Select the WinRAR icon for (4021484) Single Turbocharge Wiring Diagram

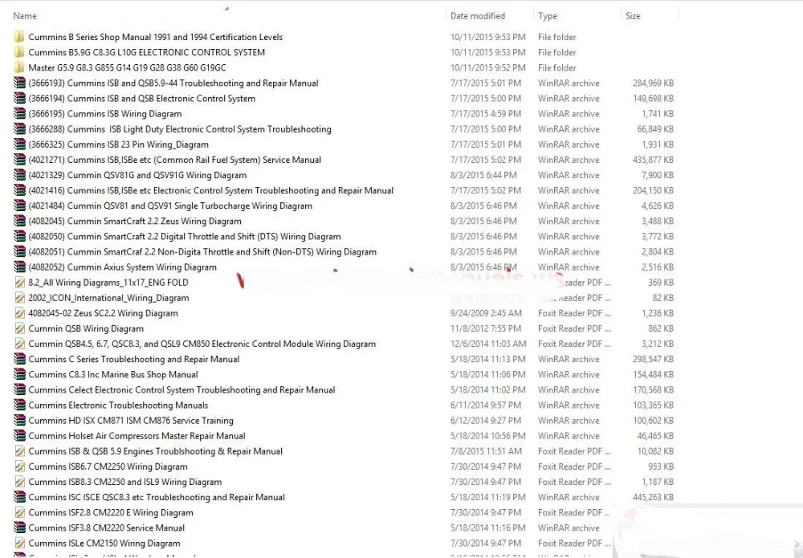click(19, 206)
